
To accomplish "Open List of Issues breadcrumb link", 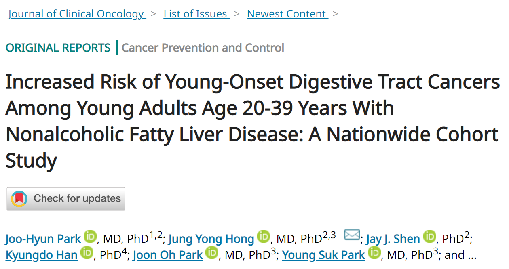I will [x=196, y=14].
